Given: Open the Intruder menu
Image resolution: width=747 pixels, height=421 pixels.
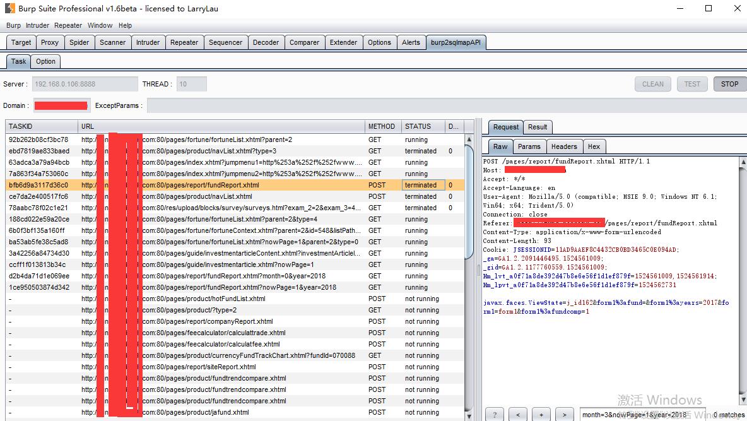Looking at the screenshot, I should (x=37, y=25).
